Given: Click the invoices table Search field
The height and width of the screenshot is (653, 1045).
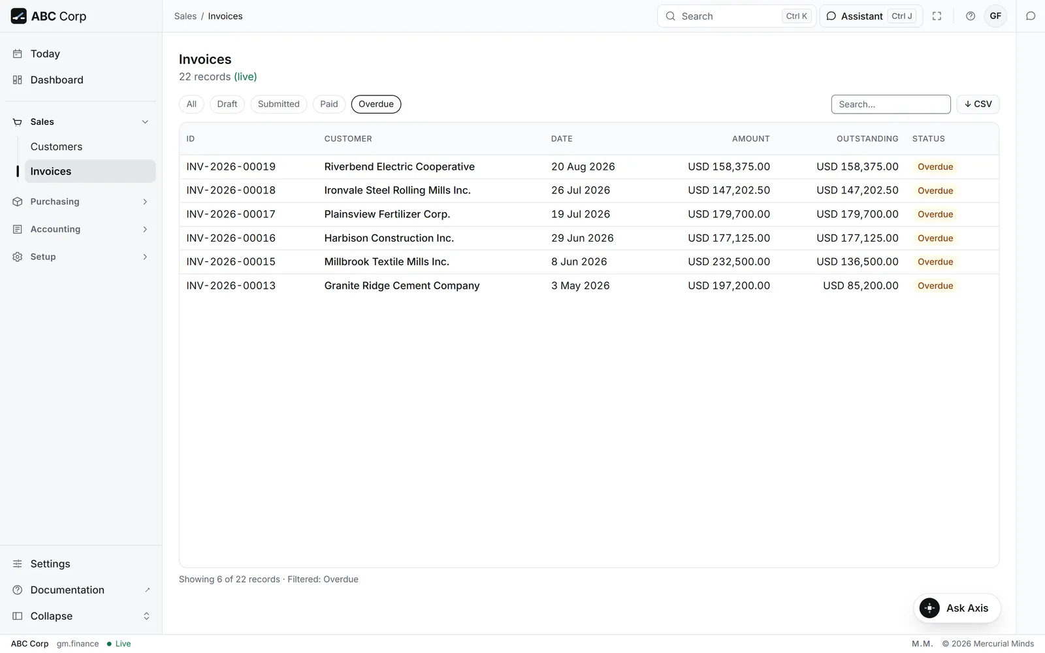Looking at the screenshot, I should tap(891, 104).
